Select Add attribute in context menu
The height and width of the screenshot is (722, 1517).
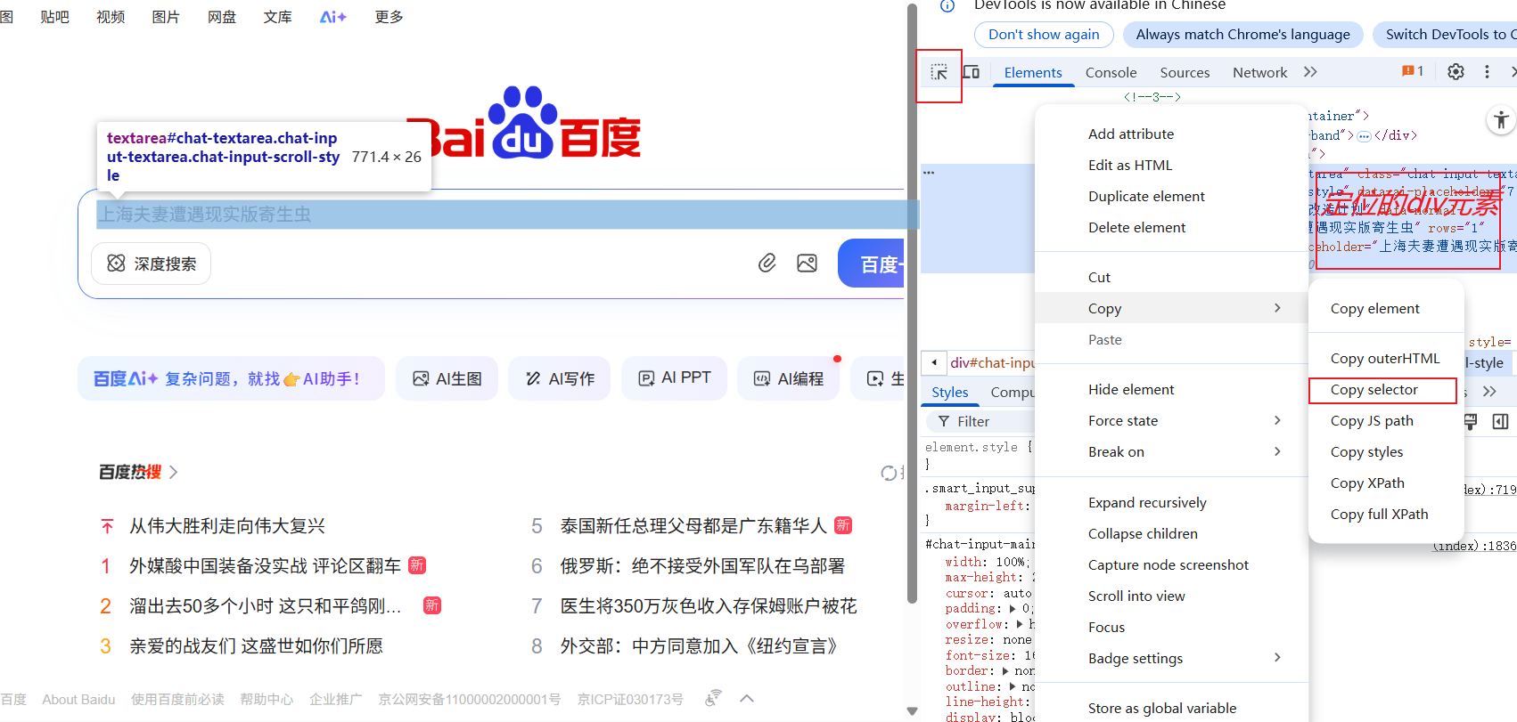point(1171,134)
